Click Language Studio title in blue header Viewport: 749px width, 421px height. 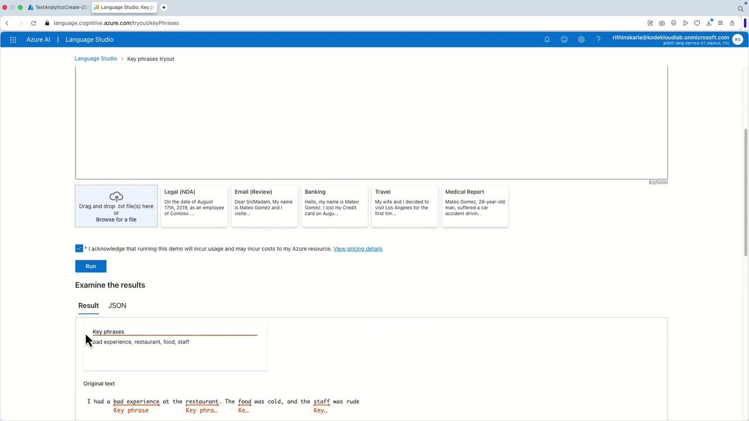[90, 40]
